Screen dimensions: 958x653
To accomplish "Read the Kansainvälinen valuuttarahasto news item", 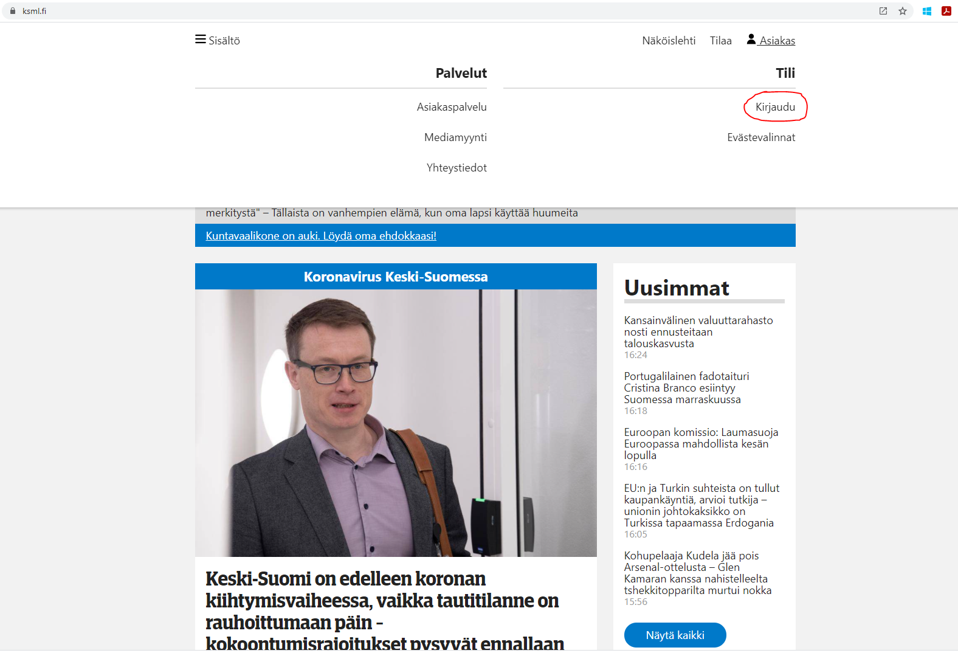I will pyautogui.click(x=698, y=332).
